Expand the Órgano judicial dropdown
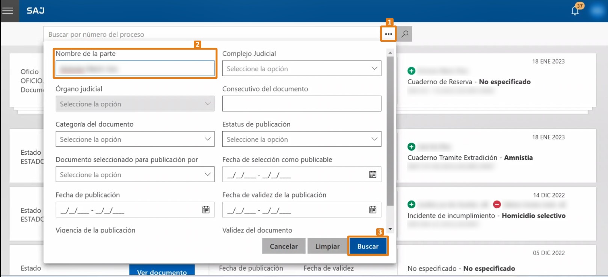 135,104
